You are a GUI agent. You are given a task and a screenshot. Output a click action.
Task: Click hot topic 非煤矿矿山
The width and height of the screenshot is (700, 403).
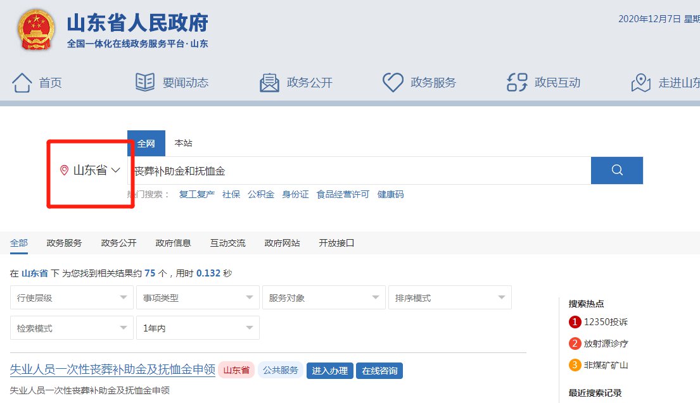(606, 365)
